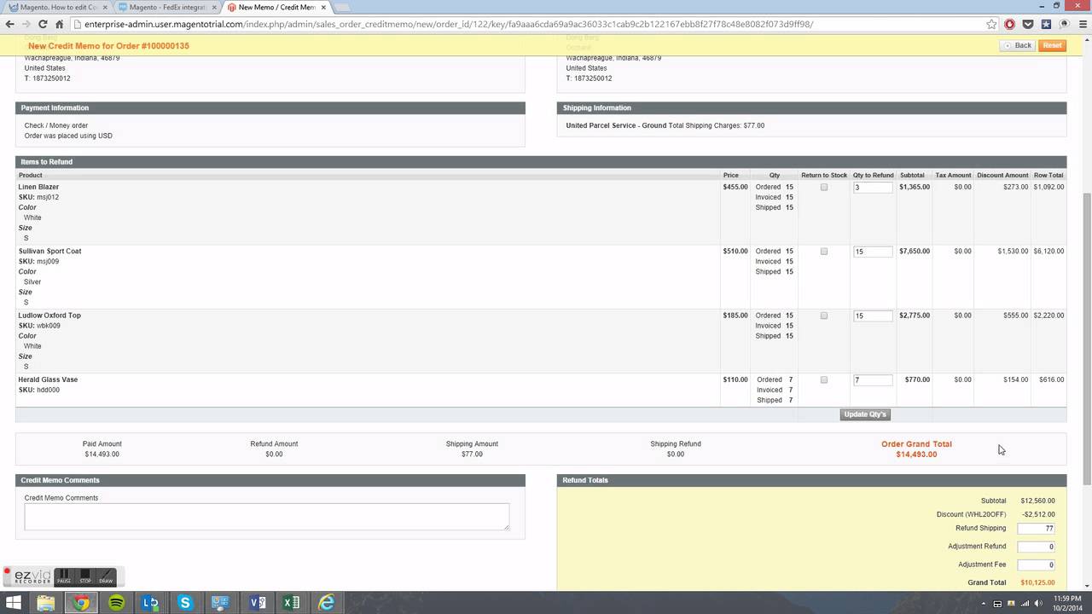The height and width of the screenshot is (614, 1092).
Task: Open the Adblock extension icon
Action: coord(1009,24)
